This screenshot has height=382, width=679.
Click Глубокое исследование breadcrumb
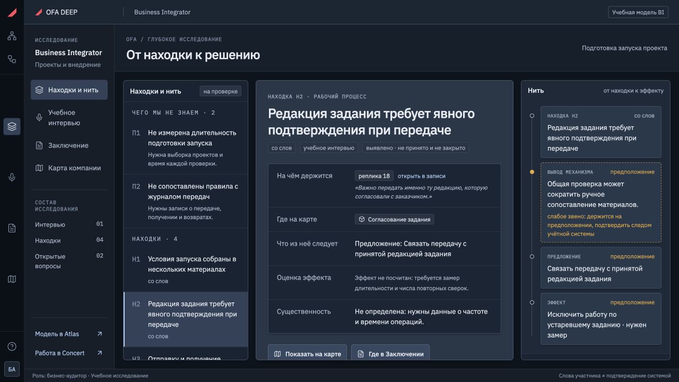[x=185, y=39]
